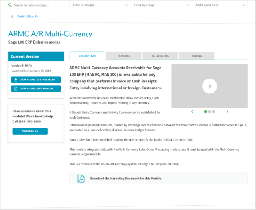
Task: Switch to the Description tab
Action: click(x=87, y=56)
